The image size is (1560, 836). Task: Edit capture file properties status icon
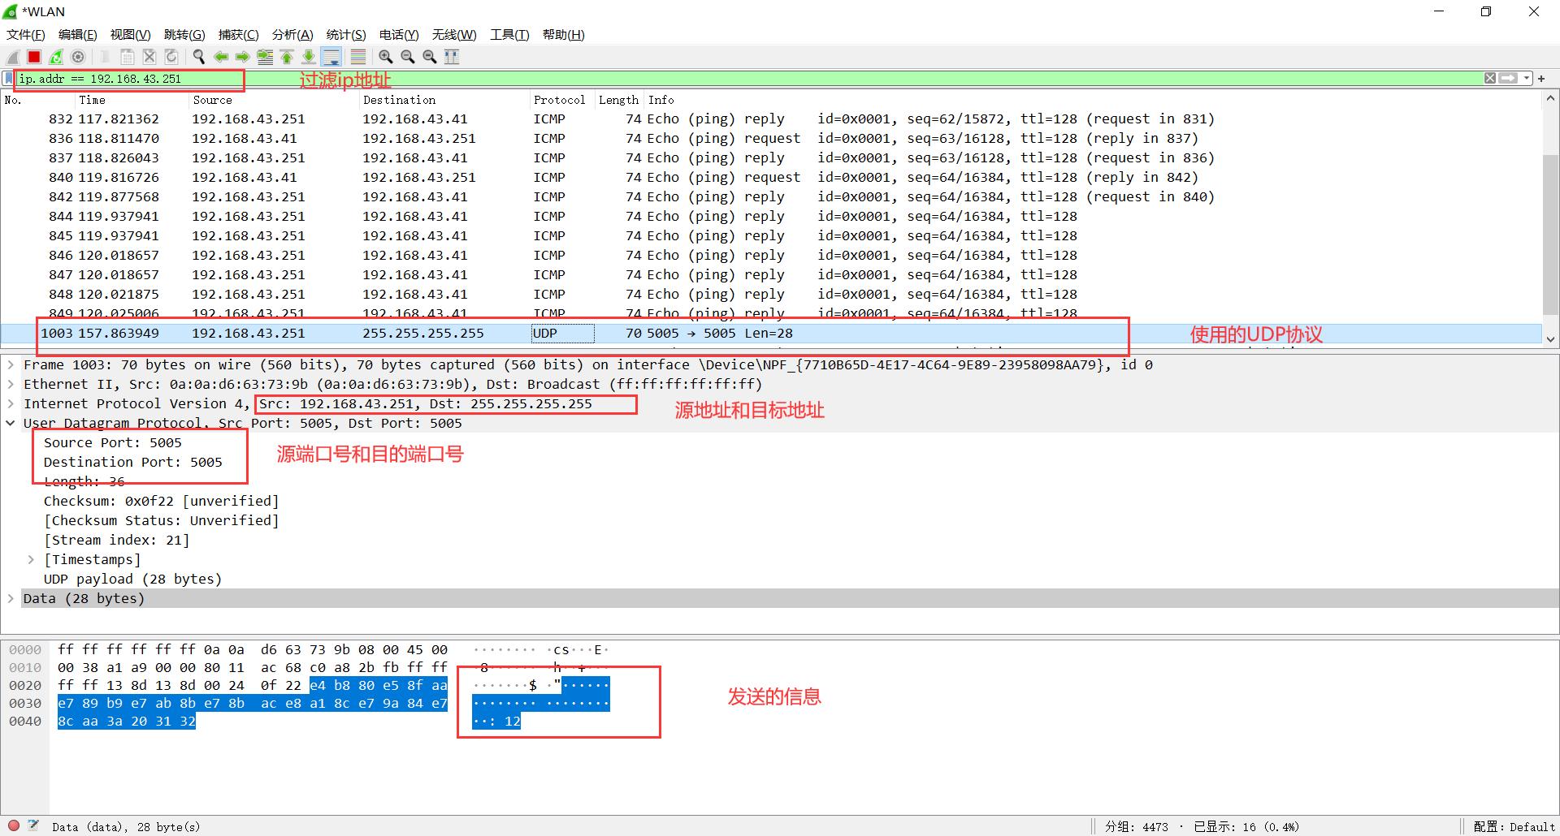click(33, 826)
